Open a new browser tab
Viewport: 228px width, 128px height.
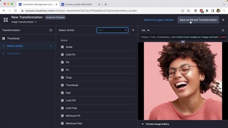(x=106, y=4)
